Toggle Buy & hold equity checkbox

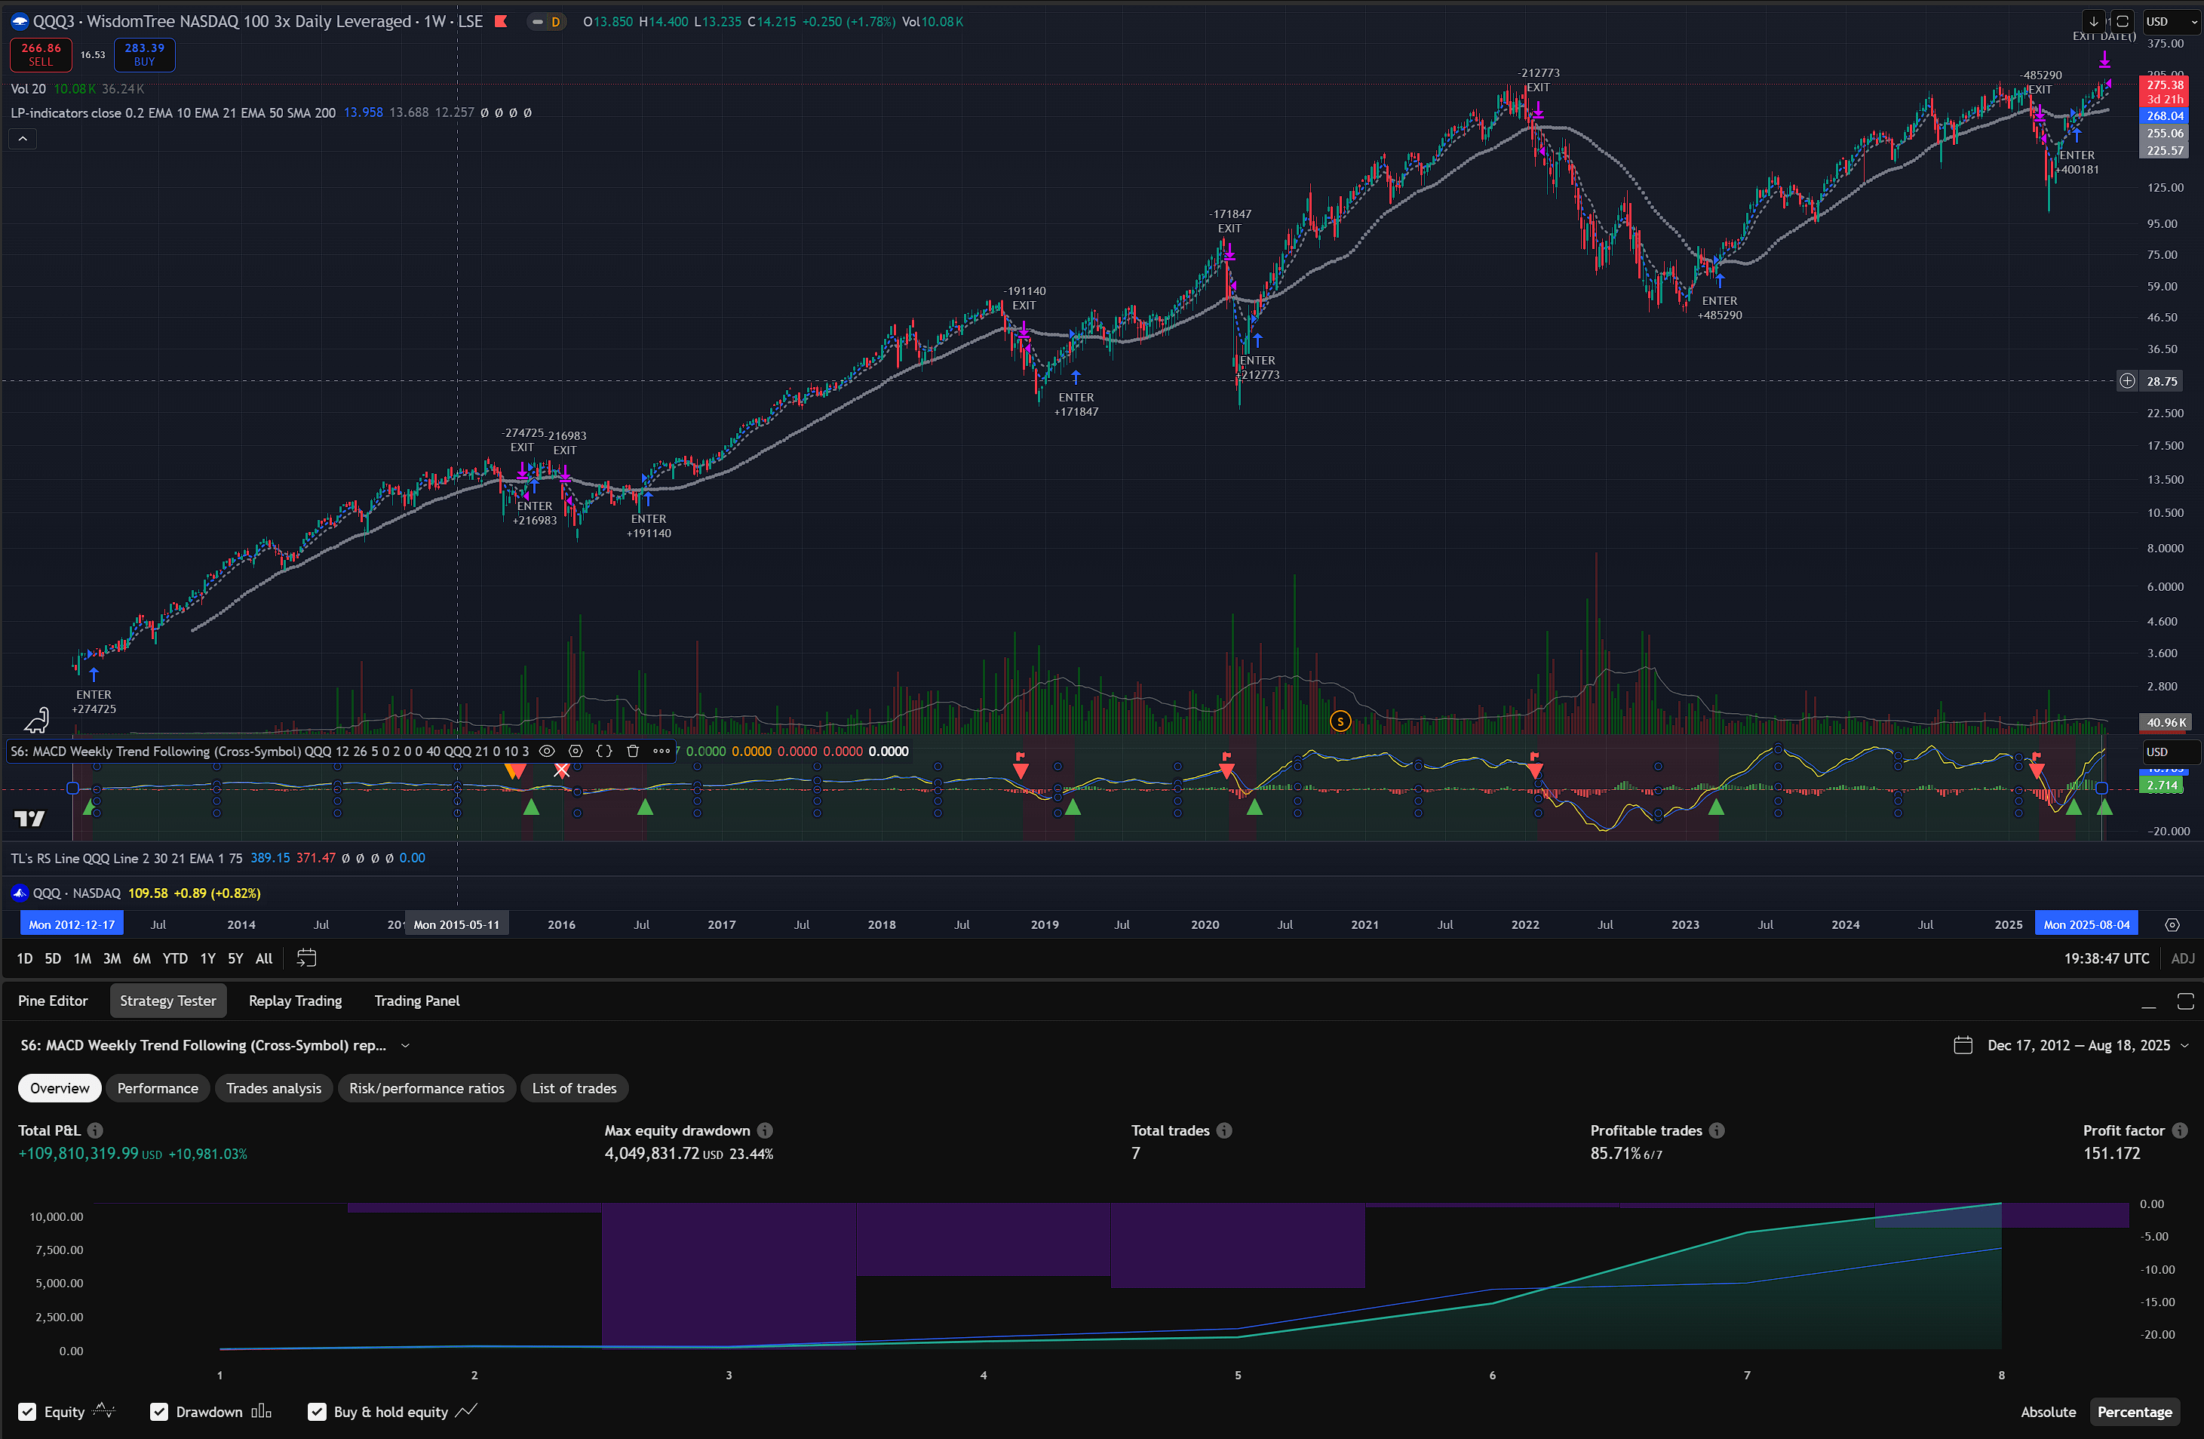pos(318,1412)
